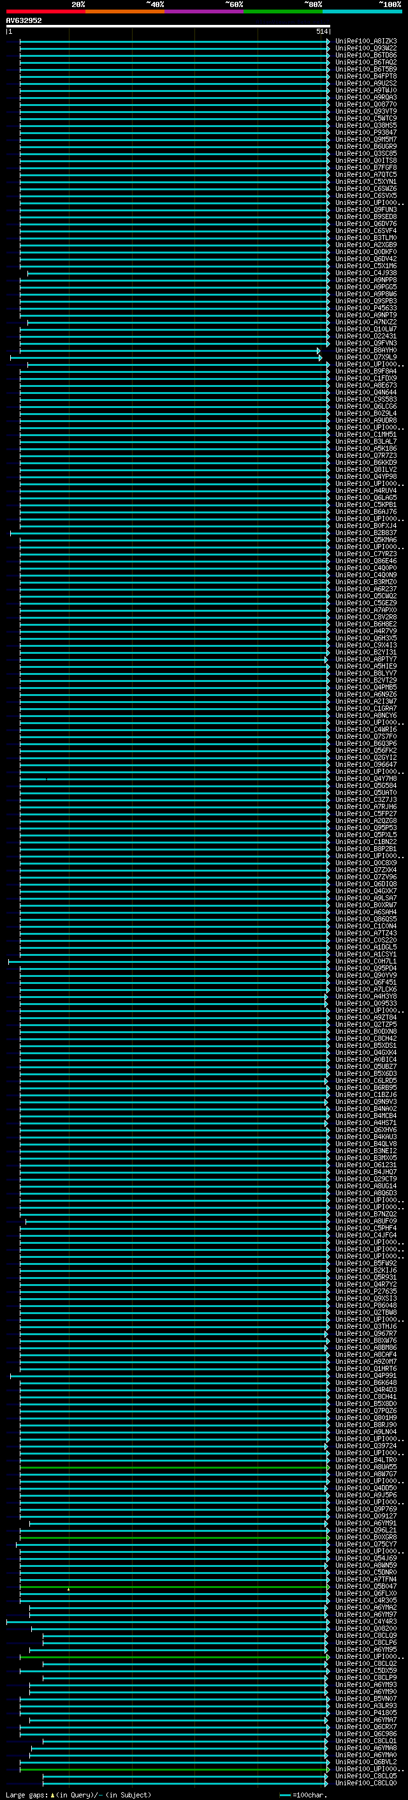This screenshot has width=408, height=1800.
Task: Select label UniRef100_C8CH42
Action: (366, 1039)
